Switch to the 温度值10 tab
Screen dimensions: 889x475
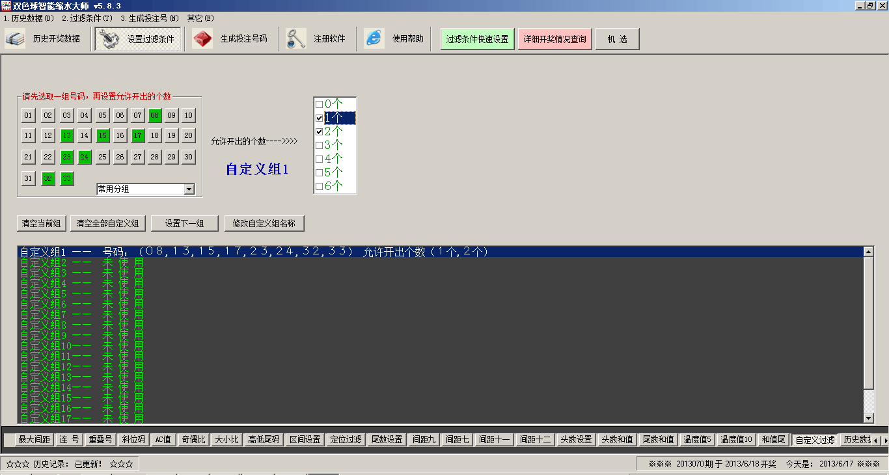point(736,440)
